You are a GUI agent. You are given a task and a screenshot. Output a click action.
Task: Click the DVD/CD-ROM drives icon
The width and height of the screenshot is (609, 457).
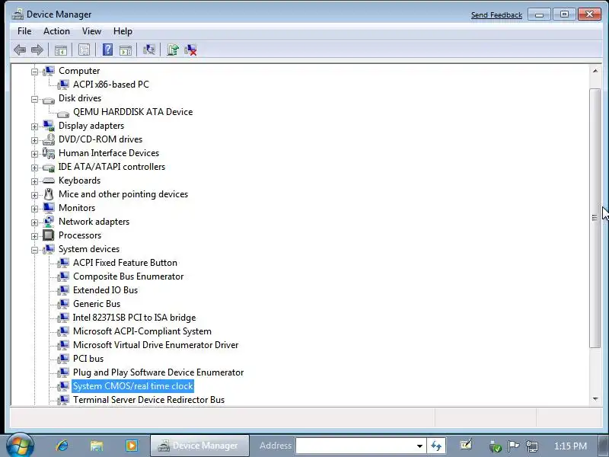(x=49, y=139)
